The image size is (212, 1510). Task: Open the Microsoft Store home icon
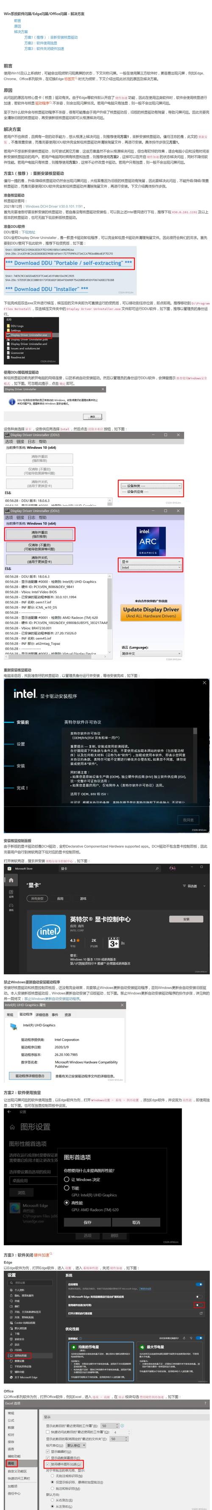(11, 880)
